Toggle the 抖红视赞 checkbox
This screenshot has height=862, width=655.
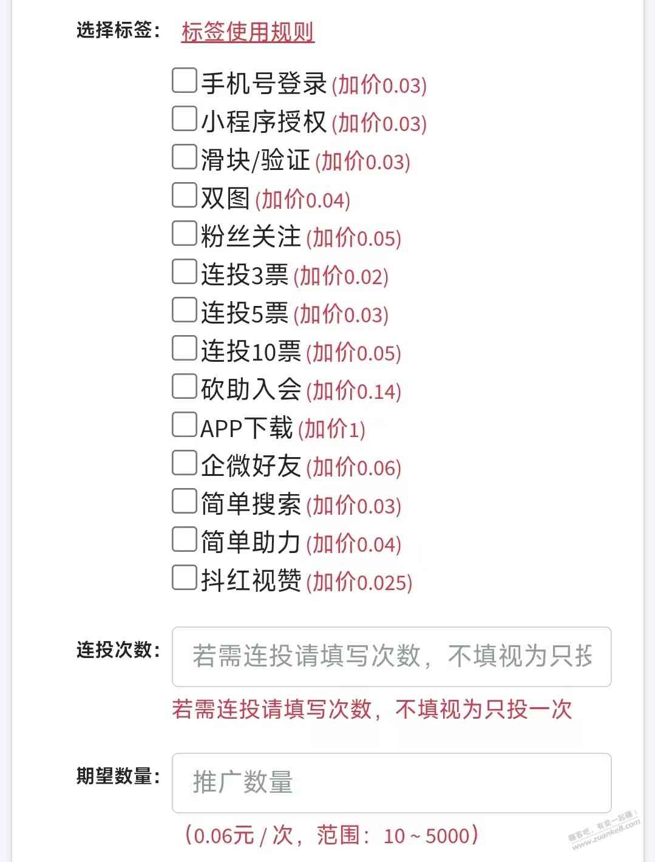(184, 578)
